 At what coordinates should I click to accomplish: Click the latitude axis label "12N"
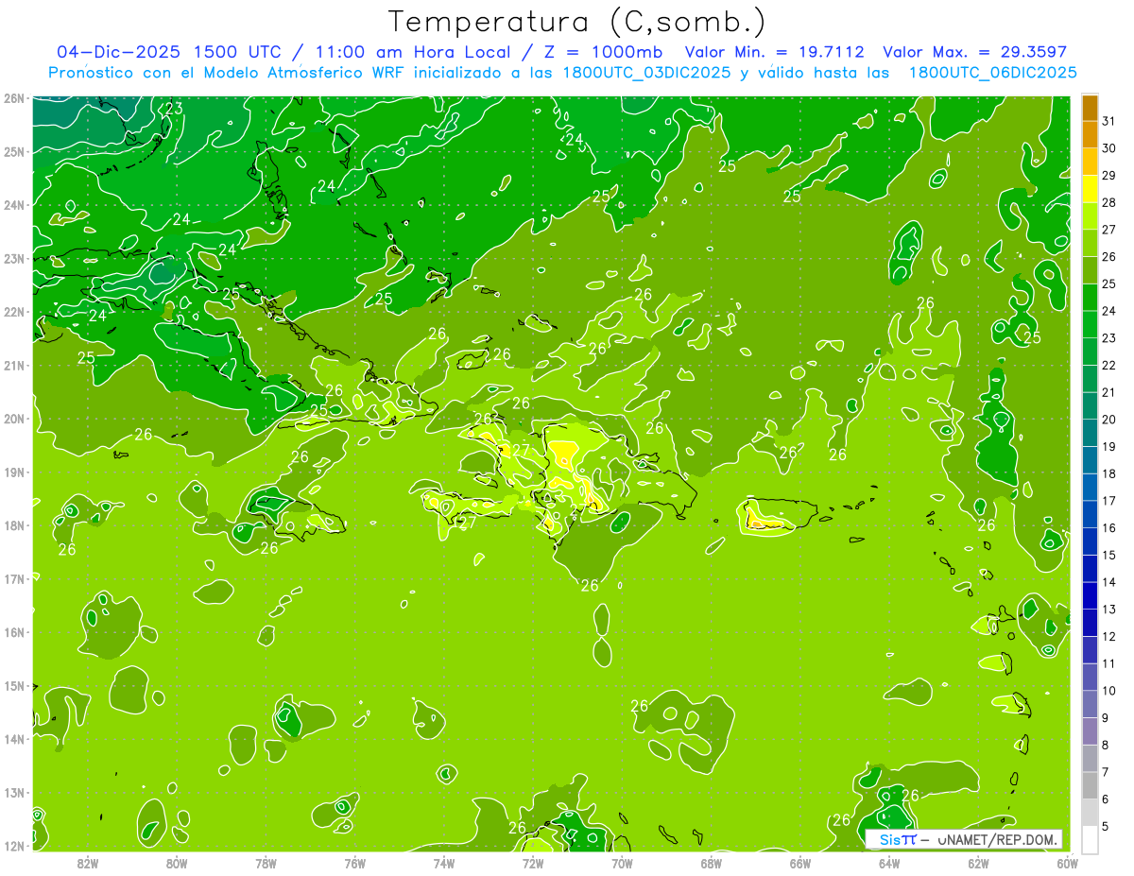(x=14, y=846)
